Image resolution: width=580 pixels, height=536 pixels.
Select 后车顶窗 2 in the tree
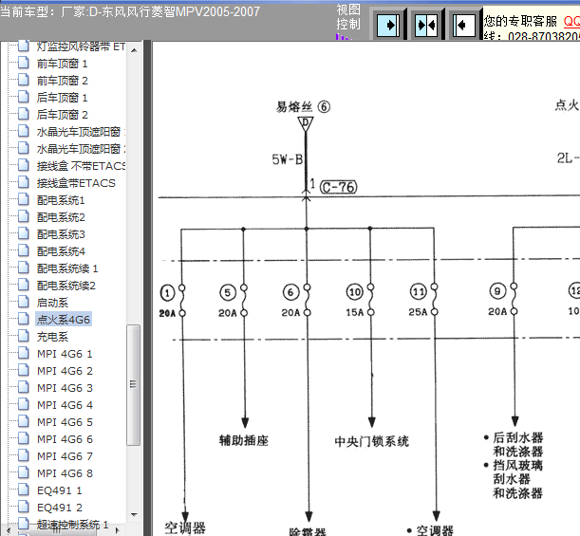click(62, 115)
